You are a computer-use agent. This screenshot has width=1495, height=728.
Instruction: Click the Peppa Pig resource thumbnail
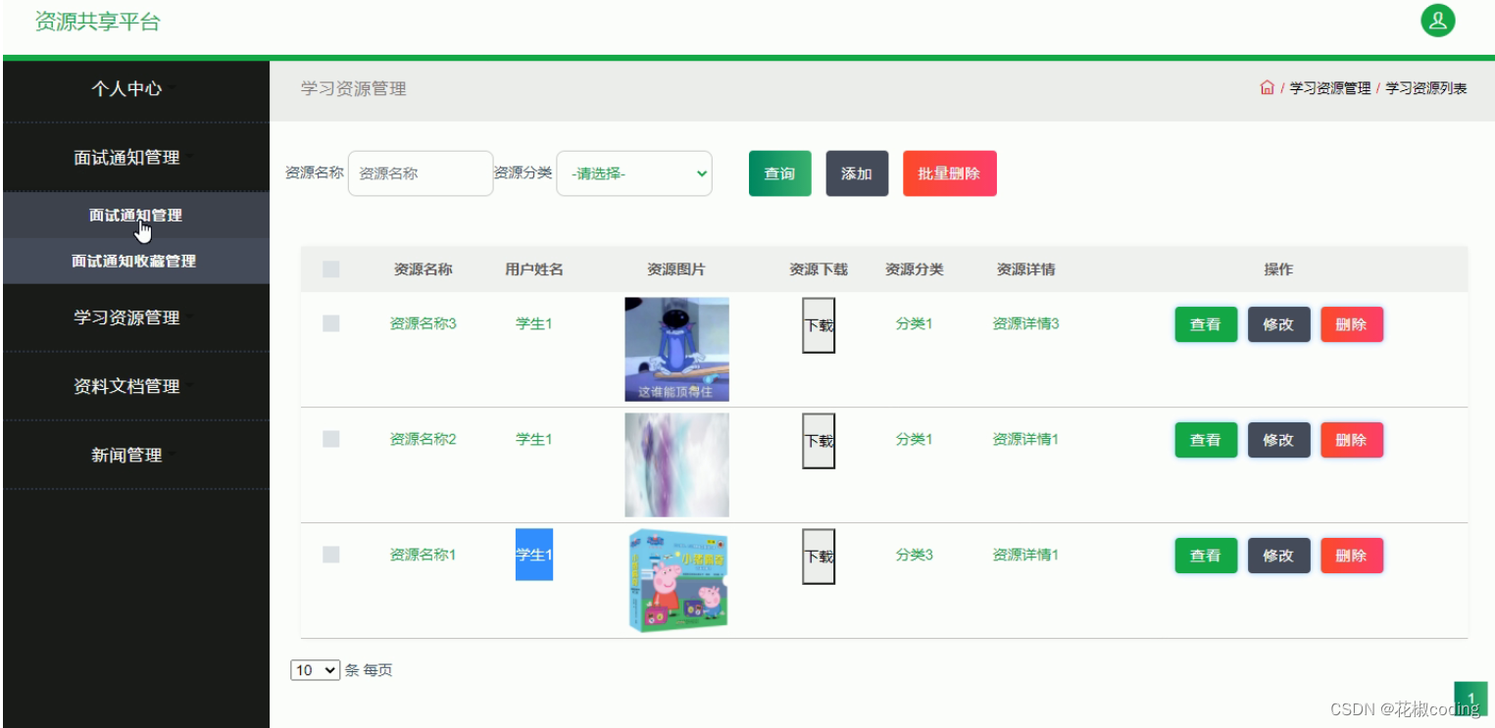point(676,580)
